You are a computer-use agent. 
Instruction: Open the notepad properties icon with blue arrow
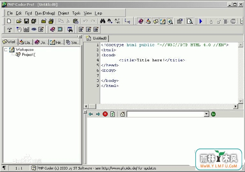point(180,21)
